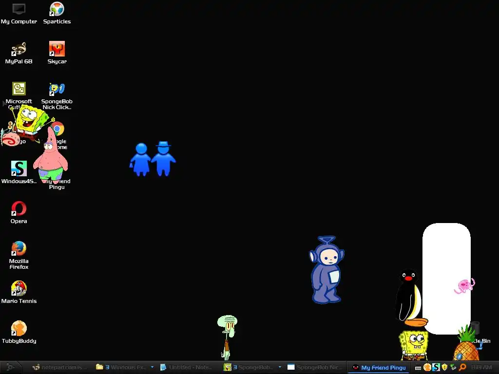
Task: Switch to SpongeBob Nick taskbar window
Action: pos(314,367)
